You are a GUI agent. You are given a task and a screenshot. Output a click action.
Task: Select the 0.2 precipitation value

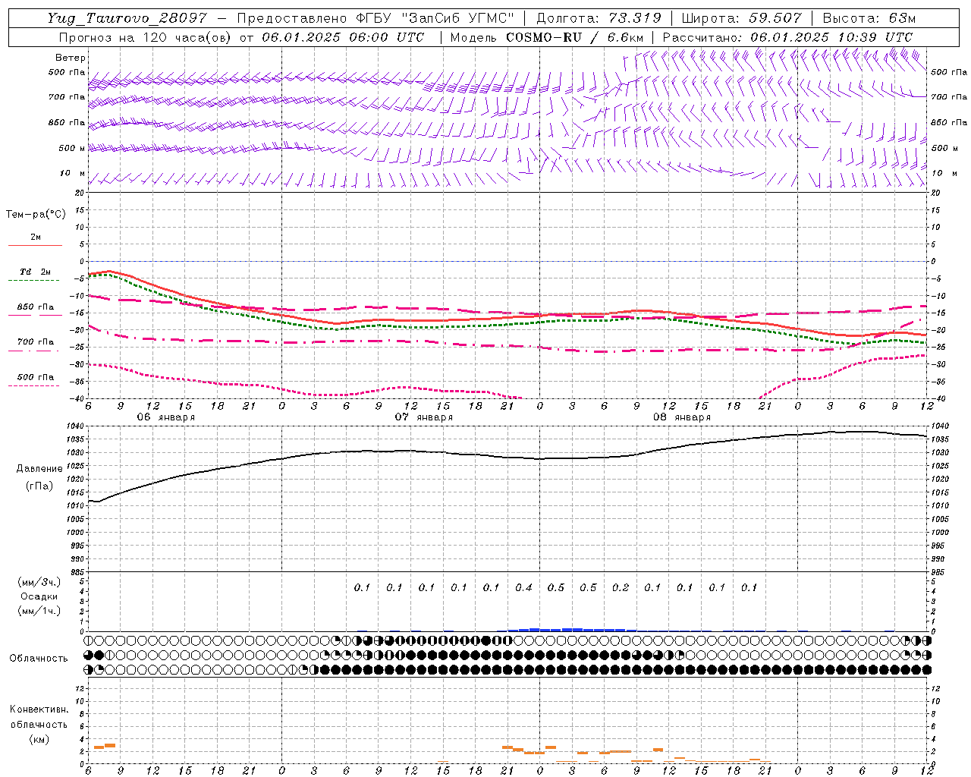click(621, 587)
